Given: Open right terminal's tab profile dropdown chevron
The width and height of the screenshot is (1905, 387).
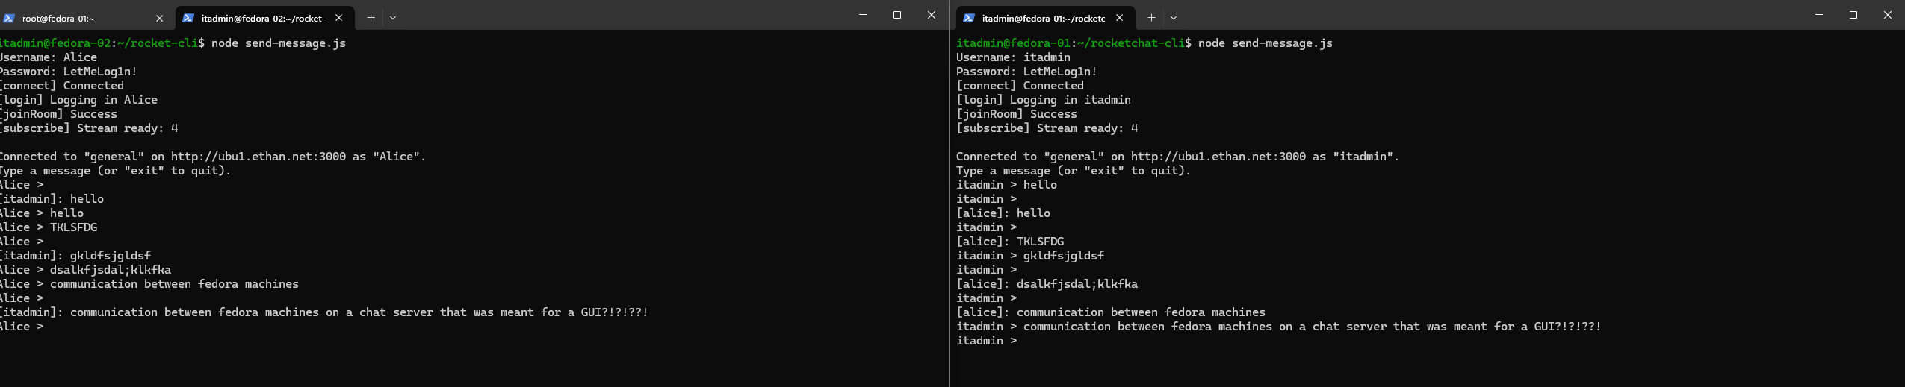Looking at the screenshot, I should [x=1174, y=18].
